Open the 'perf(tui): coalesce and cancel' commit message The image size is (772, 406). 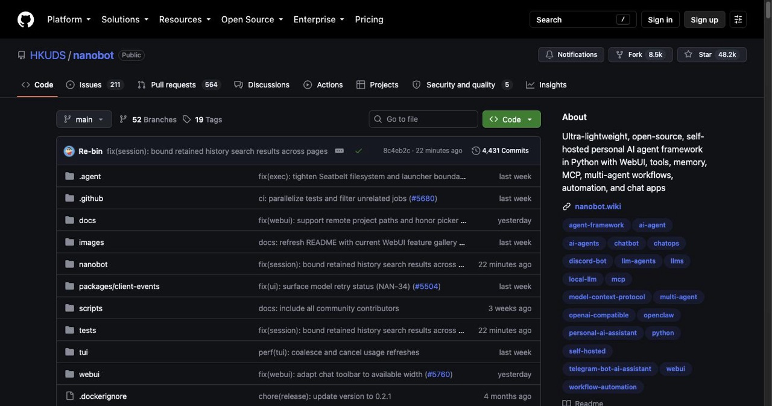coord(339,352)
